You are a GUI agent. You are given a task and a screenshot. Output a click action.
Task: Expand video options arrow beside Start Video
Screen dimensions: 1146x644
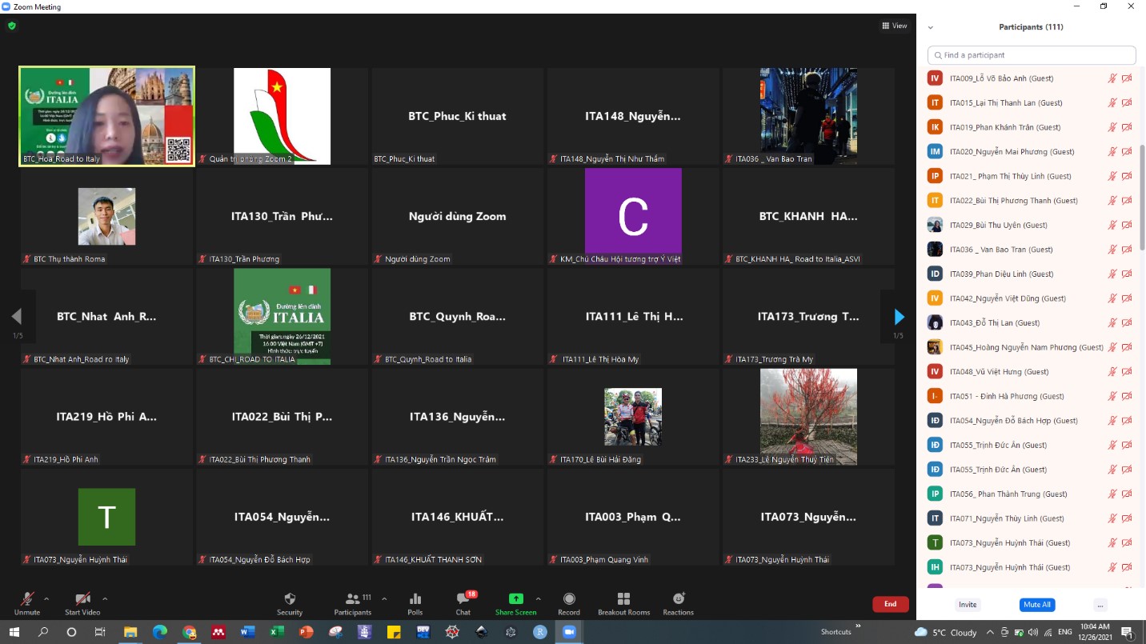coord(105,598)
